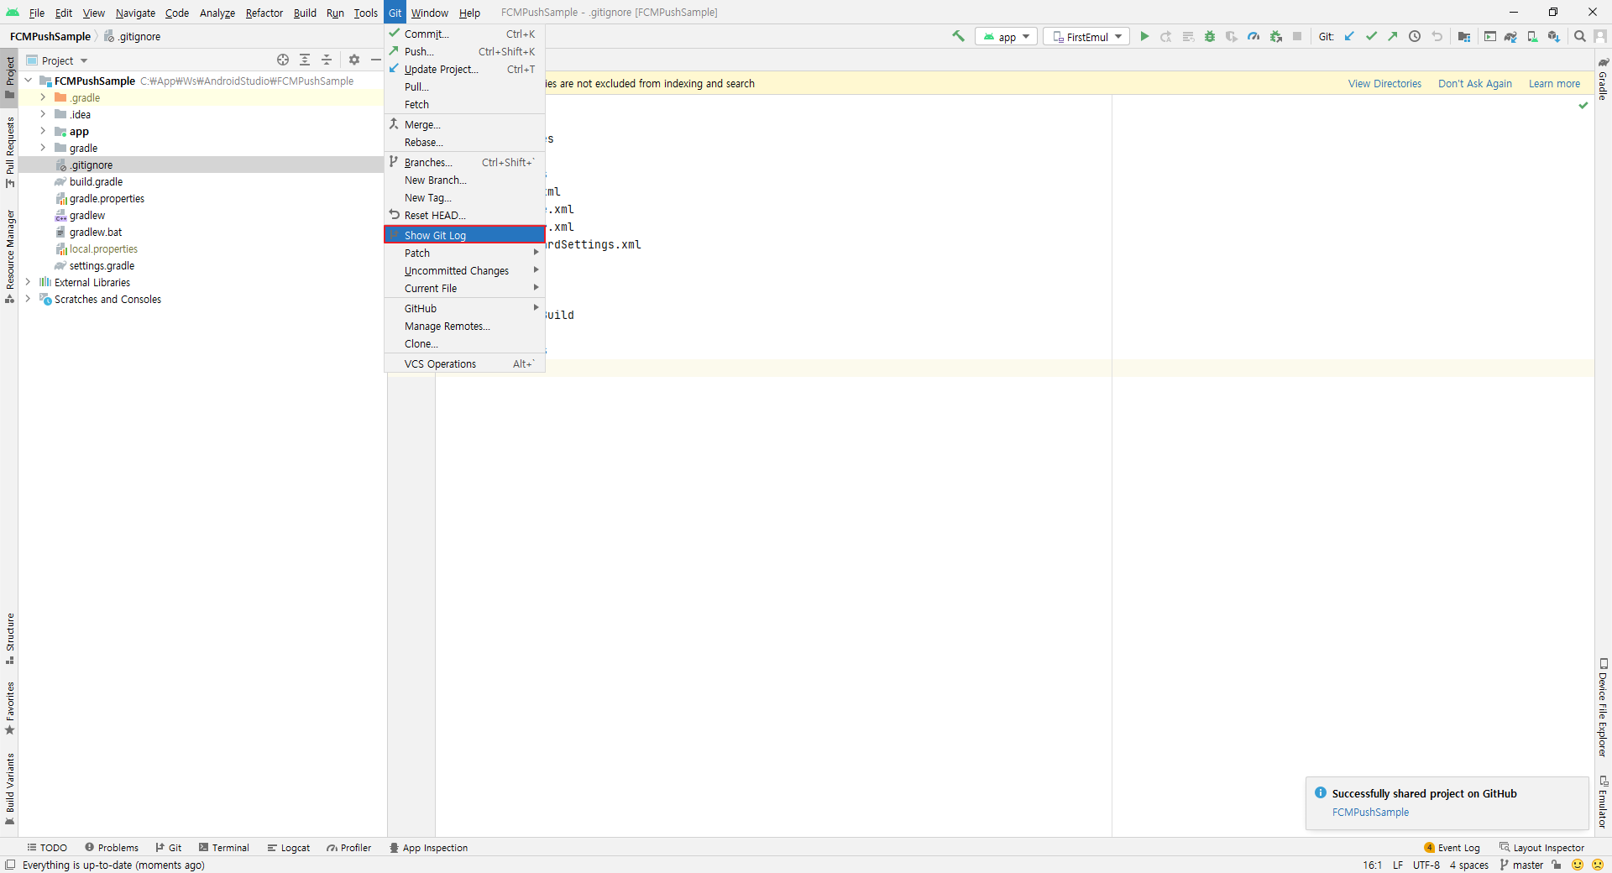This screenshot has height=873, width=1612.
Task: Open the Tools menu in menu bar
Action: tap(365, 13)
